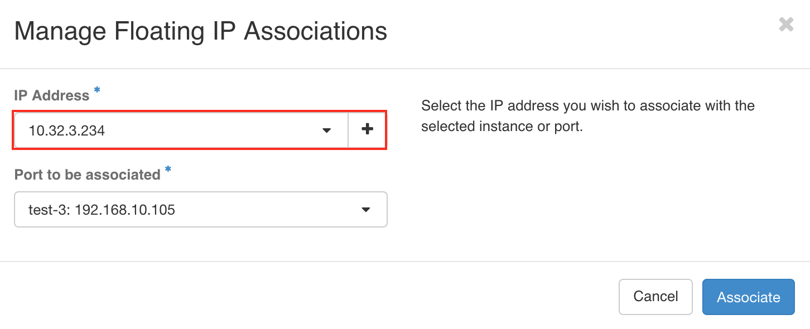Select the 10.32.3.234 value field

coord(181,130)
